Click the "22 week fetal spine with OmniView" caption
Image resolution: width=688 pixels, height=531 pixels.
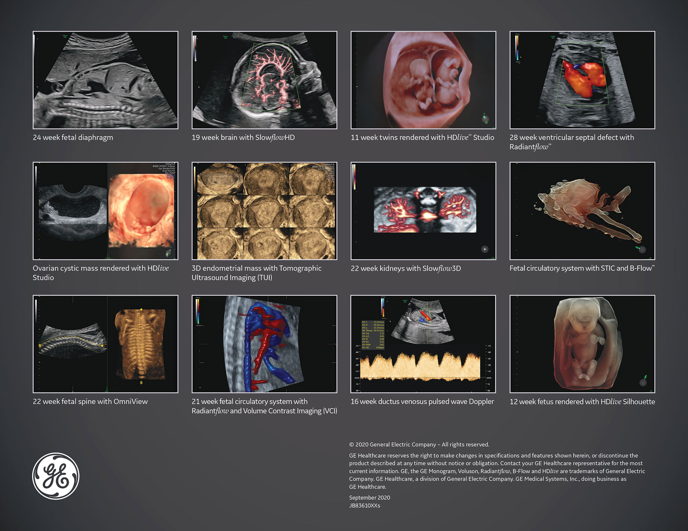pos(90,401)
